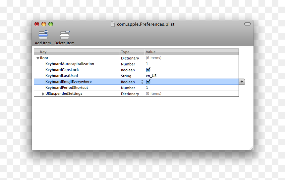
Task: Click the Delete Item toolbar icon
Action: (x=65, y=35)
